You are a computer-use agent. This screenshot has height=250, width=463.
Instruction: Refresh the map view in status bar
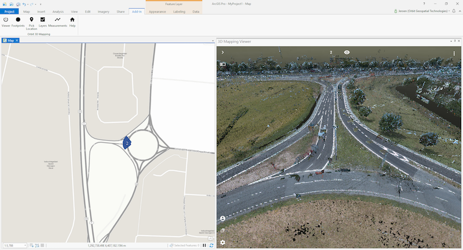pyautogui.click(x=211, y=245)
